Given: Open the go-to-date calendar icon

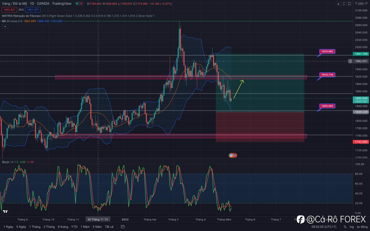Looking at the screenshot, I should pos(123,227).
